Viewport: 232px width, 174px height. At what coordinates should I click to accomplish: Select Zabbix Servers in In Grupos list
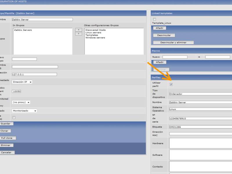(23, 30)
